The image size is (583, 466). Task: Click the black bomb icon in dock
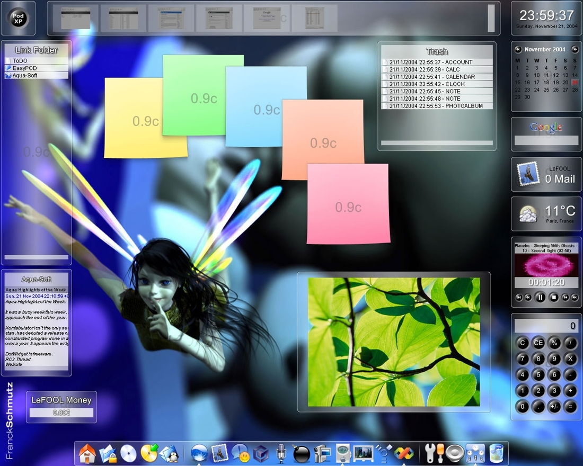[301, 453]
